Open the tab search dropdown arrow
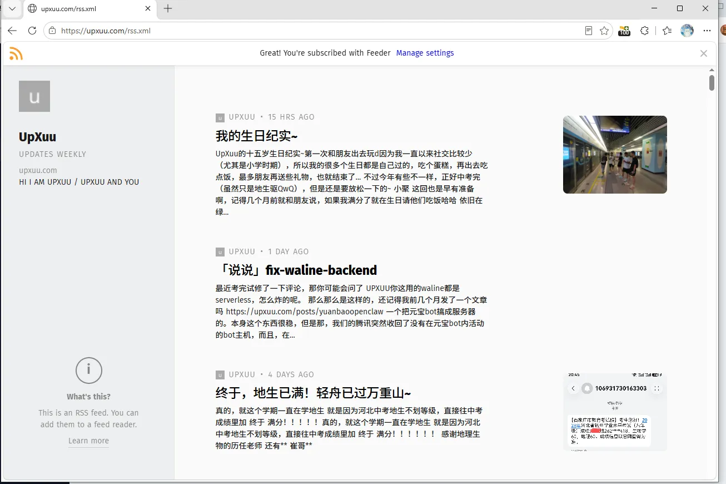 (x=12, y=8)
